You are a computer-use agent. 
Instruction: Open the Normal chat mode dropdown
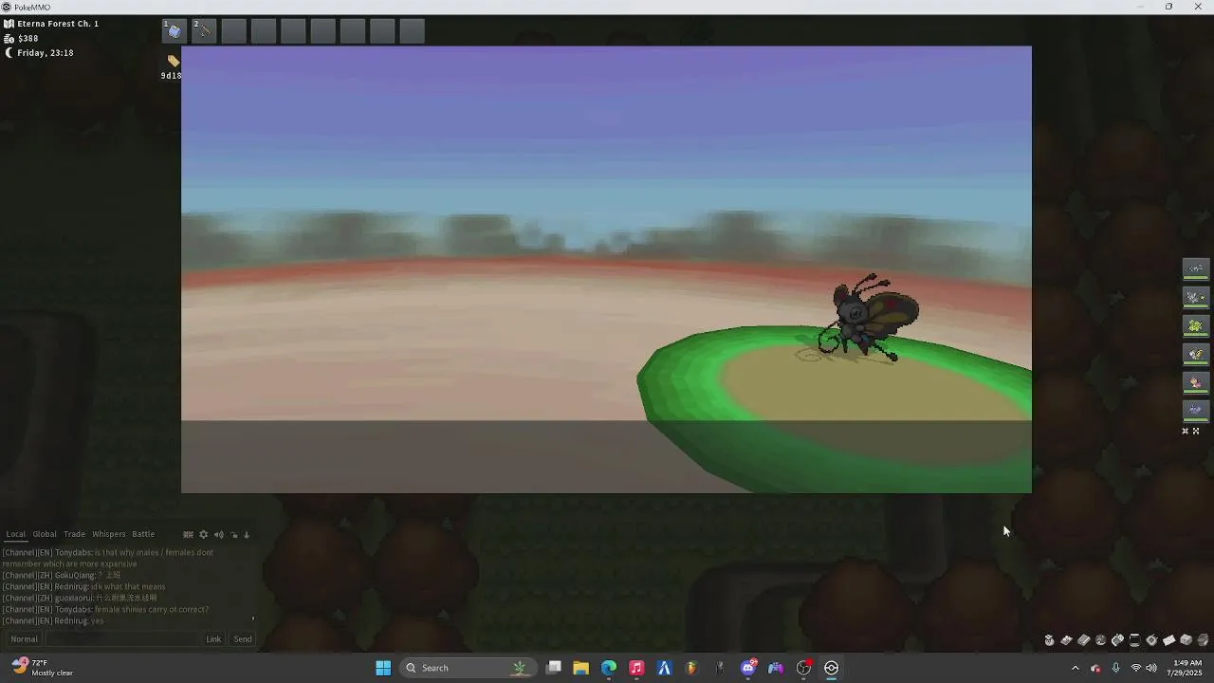click(x=24, y=639)
